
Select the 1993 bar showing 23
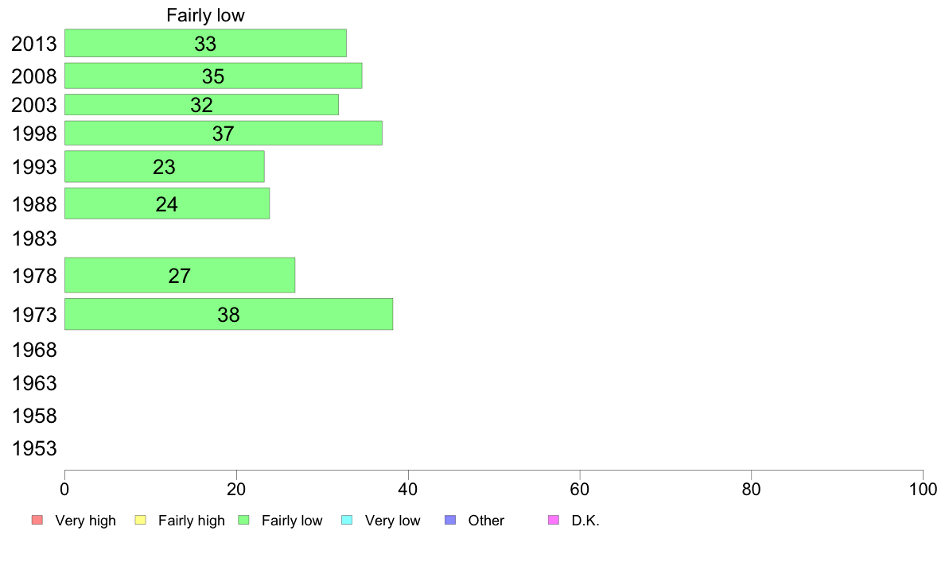coord(165,166)
